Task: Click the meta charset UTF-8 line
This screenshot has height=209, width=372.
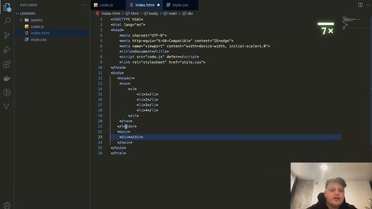Action: point(143,35)
